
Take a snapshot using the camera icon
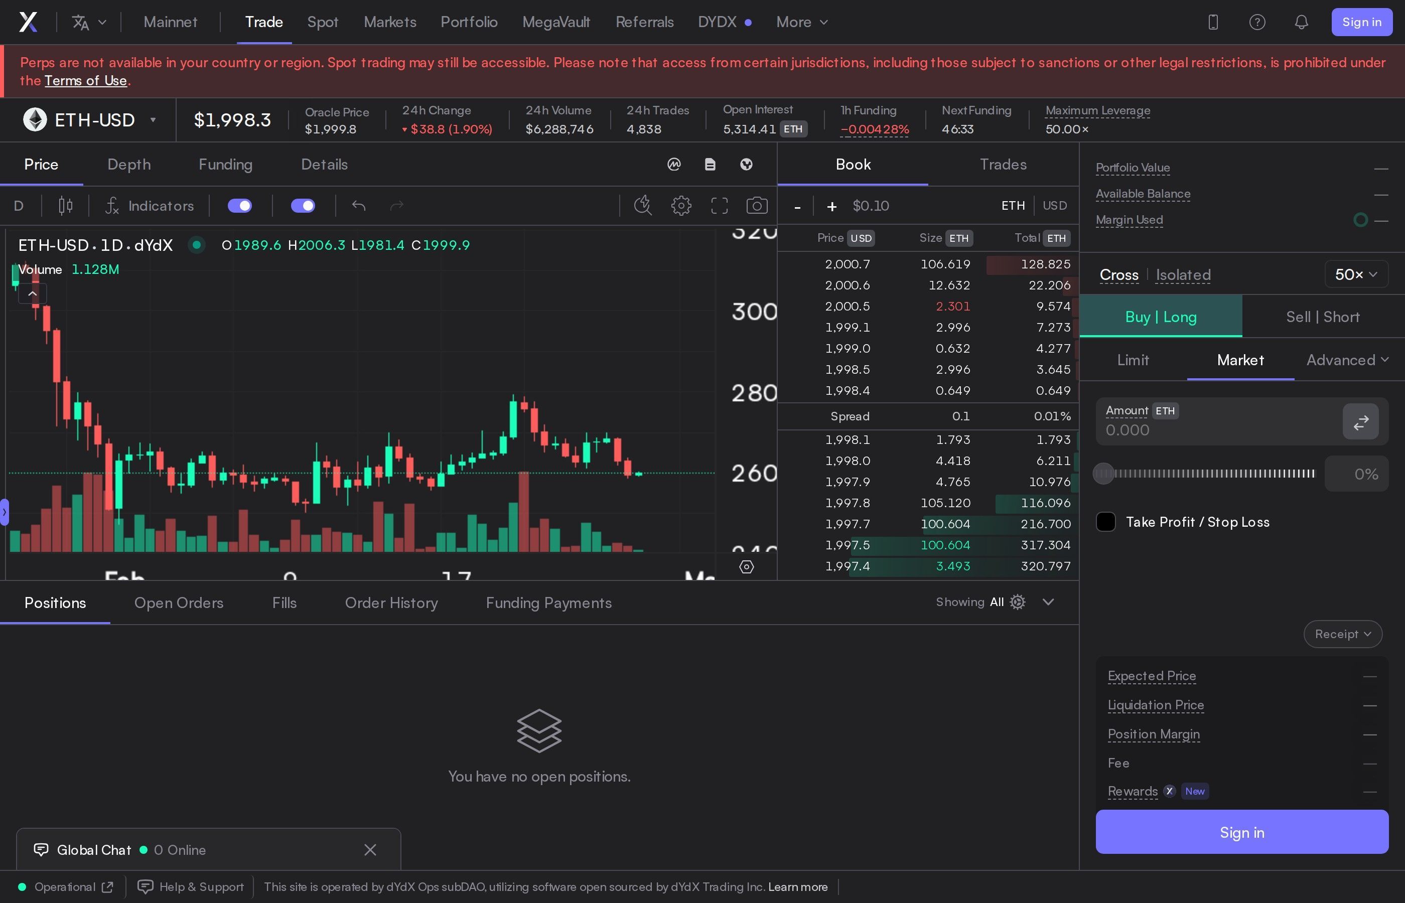coord(757,206)
